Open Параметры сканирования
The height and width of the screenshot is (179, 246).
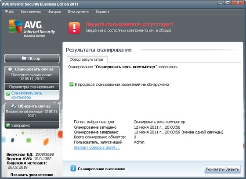(32, 87)
